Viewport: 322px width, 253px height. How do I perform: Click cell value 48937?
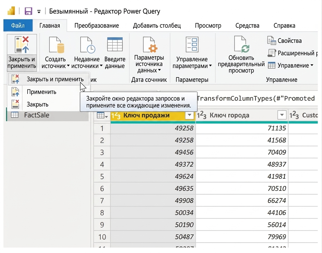click(x=277, y=164)
